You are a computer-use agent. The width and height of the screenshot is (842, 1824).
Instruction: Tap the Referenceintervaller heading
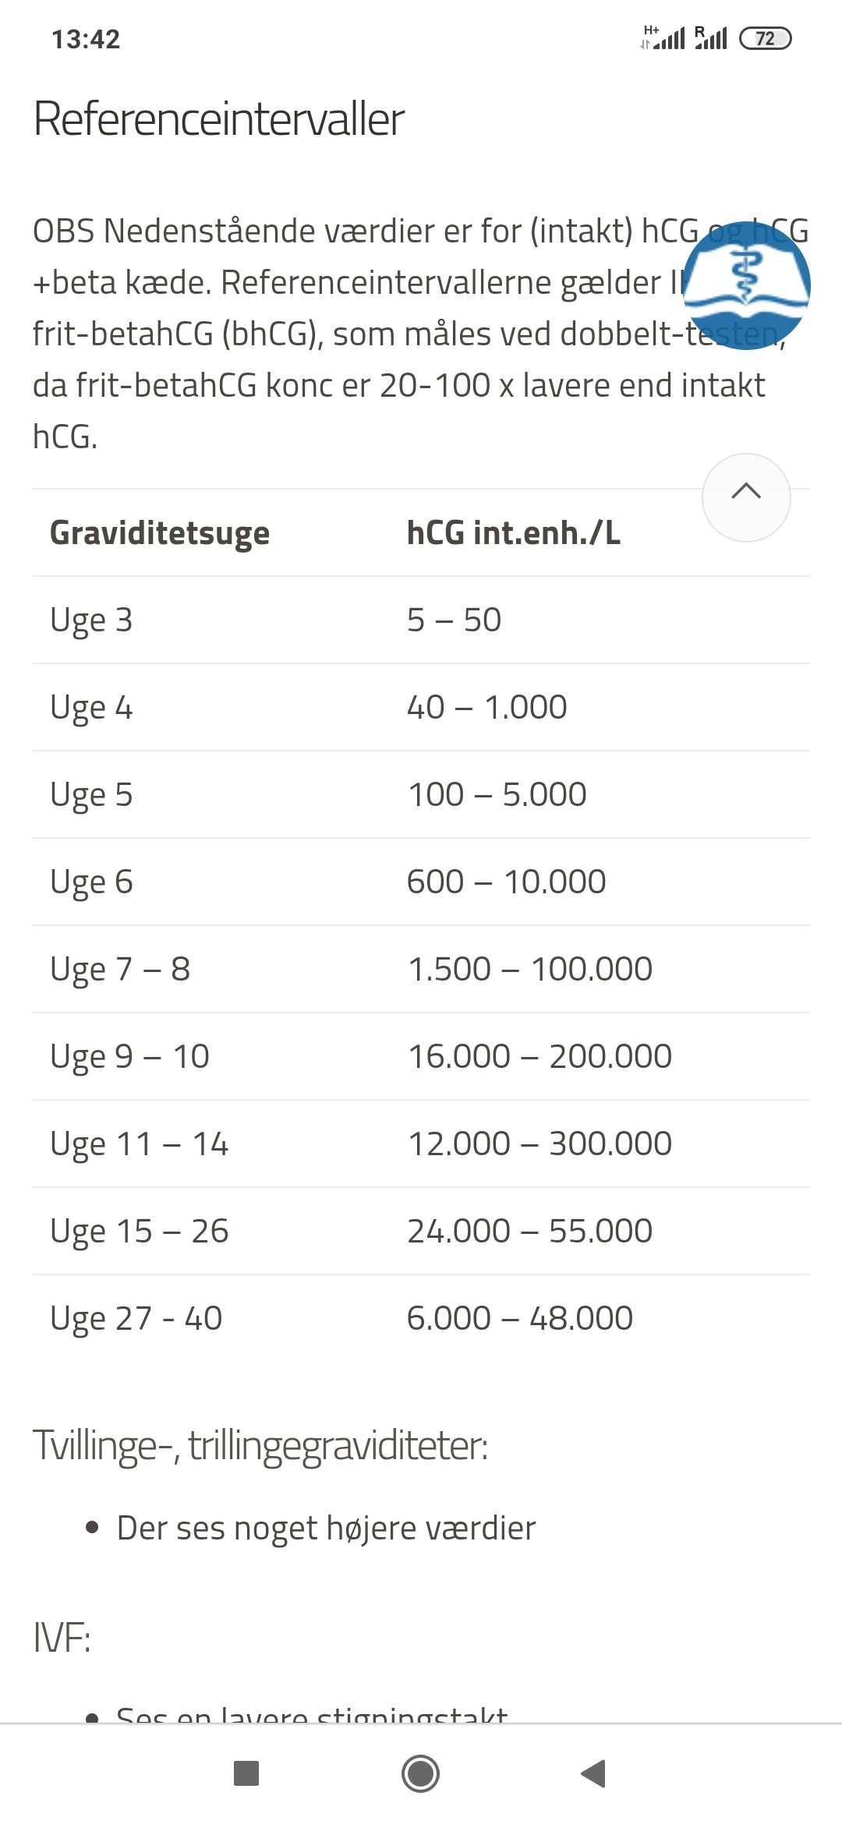pos(219,119)
